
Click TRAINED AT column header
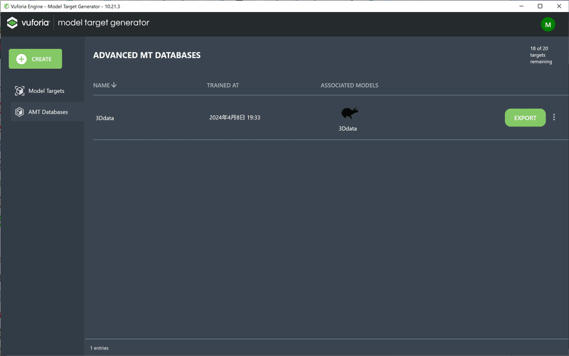pyautogui.click(x=223, y=85)
